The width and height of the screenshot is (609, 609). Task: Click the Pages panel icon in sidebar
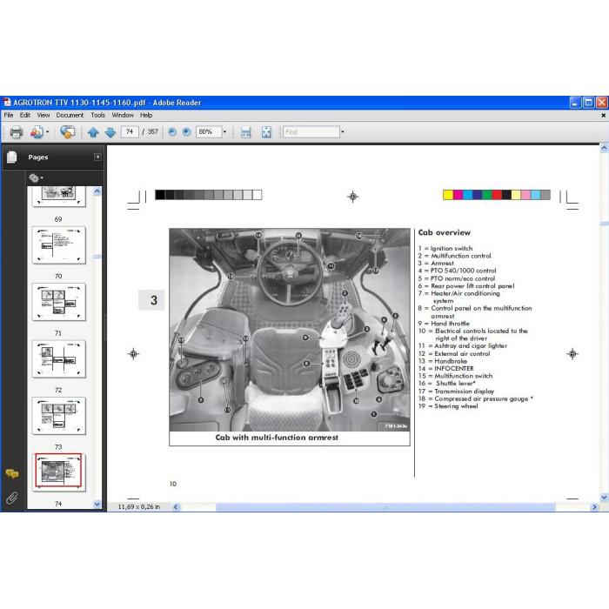pyautogui.click(x=12, y=157)
